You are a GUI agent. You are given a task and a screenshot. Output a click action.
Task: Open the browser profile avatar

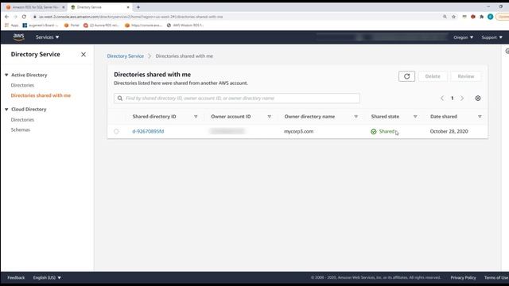491,17
